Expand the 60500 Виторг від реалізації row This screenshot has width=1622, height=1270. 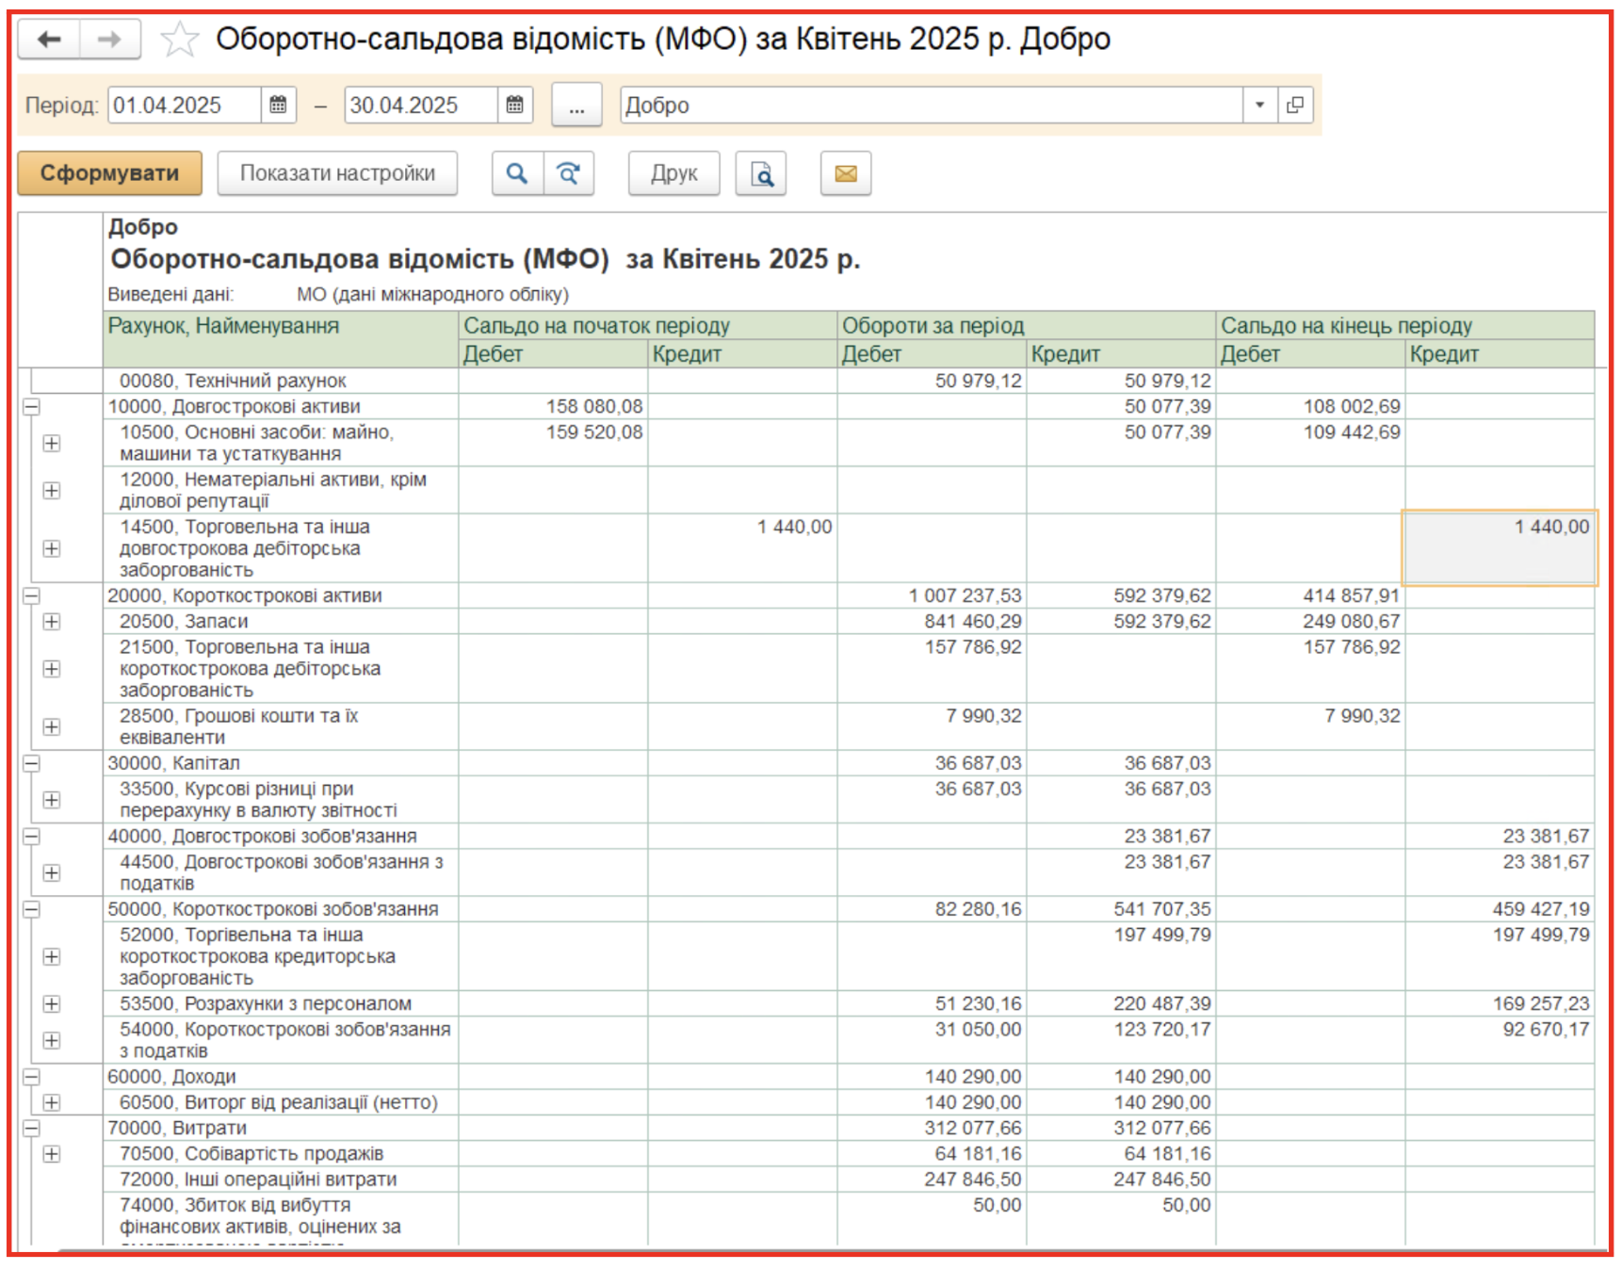point(52,1102)
